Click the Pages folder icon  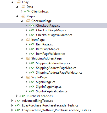(23, 16)
